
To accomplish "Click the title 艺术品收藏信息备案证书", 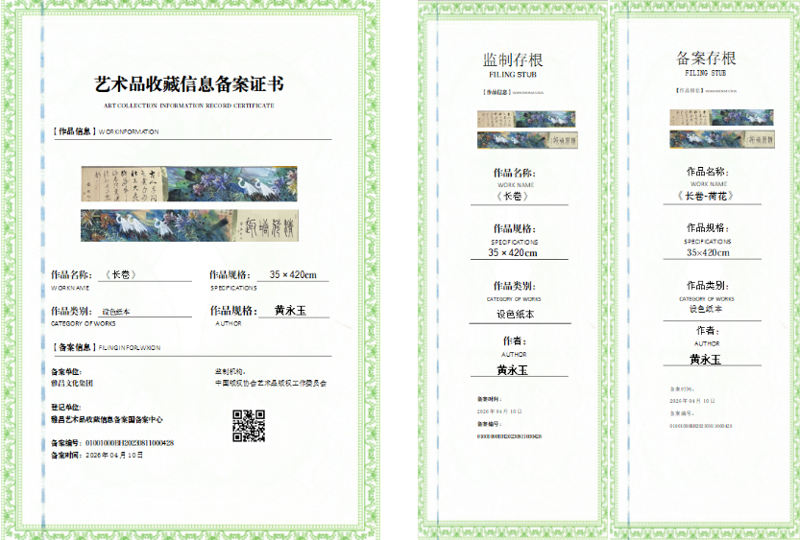I will [x=189, y=84].
